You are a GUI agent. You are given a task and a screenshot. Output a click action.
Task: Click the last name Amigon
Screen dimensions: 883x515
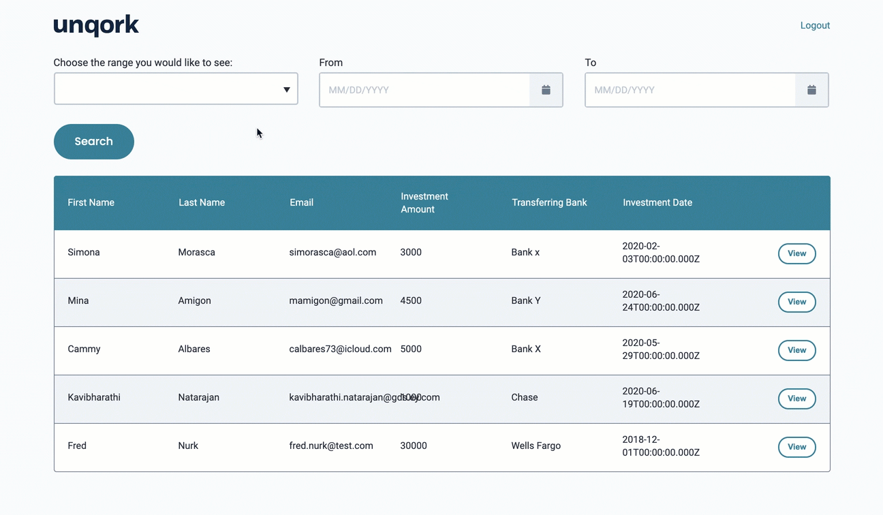coord(195,300)
